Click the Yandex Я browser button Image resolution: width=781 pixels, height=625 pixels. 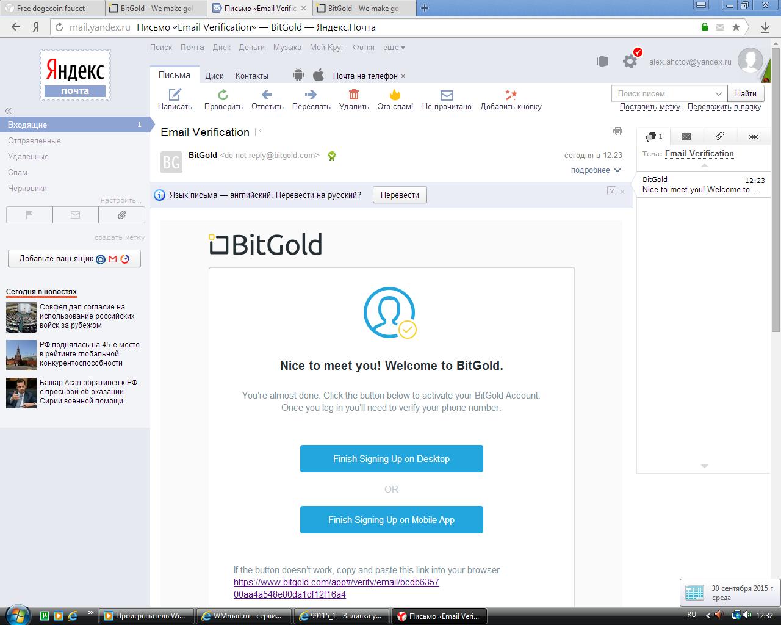tap(36, 27)
